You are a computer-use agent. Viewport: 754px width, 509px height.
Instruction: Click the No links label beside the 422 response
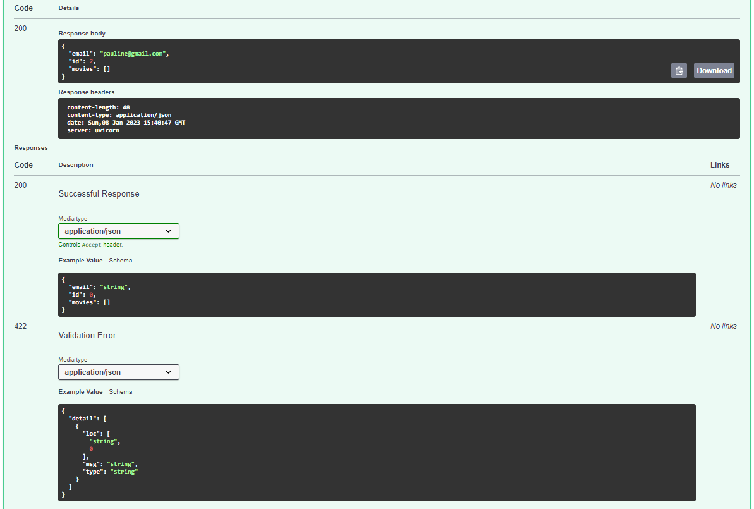pyautogui.click(x=723, y=326)
